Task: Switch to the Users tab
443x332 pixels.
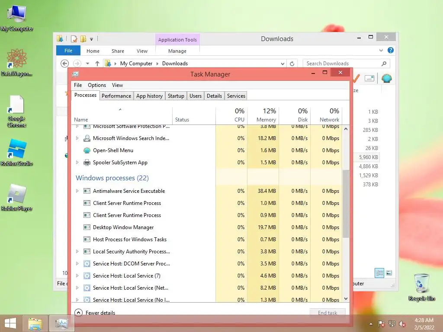Action: click(x=195, y=96)
